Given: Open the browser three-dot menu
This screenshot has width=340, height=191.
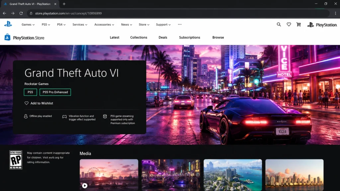Looking at the screenshot, I should tap(335, 13).
